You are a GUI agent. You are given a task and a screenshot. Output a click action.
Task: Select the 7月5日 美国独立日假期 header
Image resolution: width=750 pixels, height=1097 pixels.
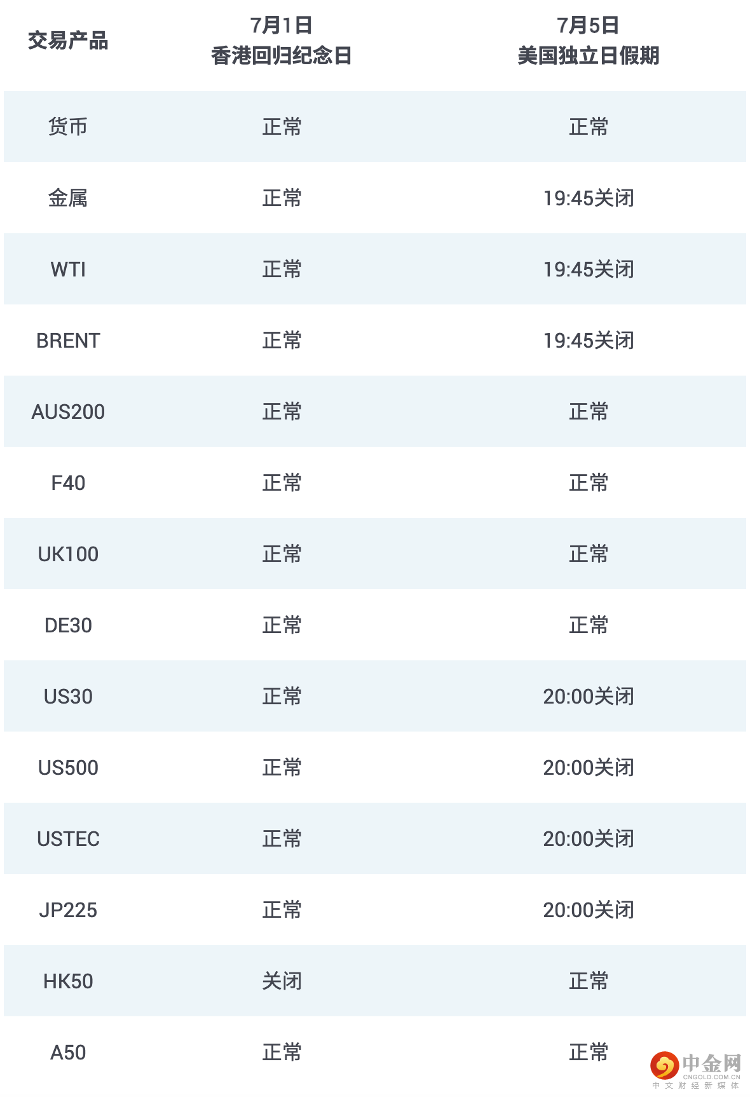(588, 41)
